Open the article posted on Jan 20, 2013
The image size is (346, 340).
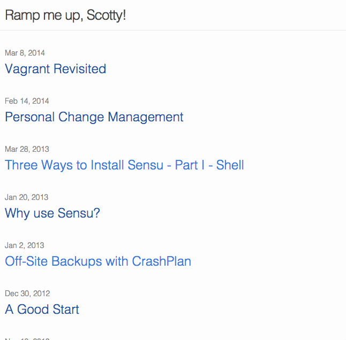[x=52, y=213]
